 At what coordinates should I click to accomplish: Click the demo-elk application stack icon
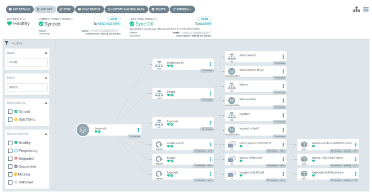click(83, 130)
